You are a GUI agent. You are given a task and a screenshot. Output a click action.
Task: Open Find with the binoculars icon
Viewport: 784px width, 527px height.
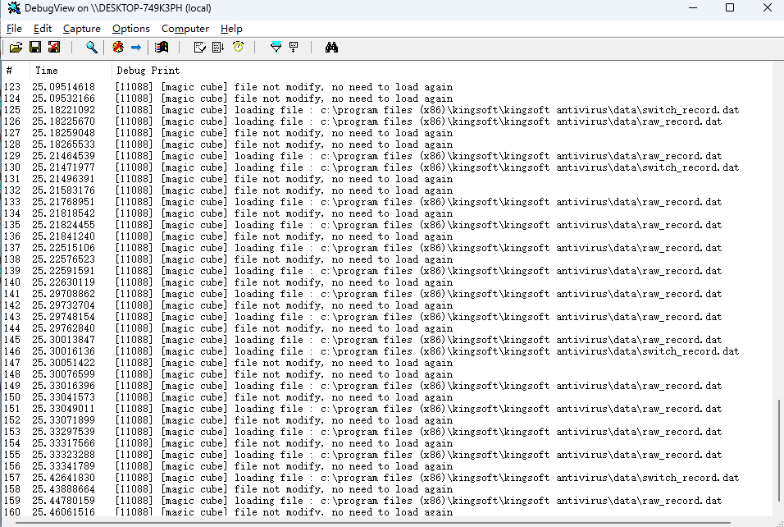(x=331, y=48)
